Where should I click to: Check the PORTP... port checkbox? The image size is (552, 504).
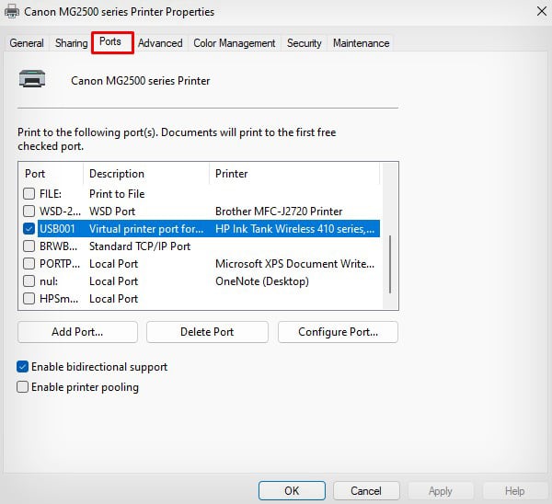click(29, 264)
